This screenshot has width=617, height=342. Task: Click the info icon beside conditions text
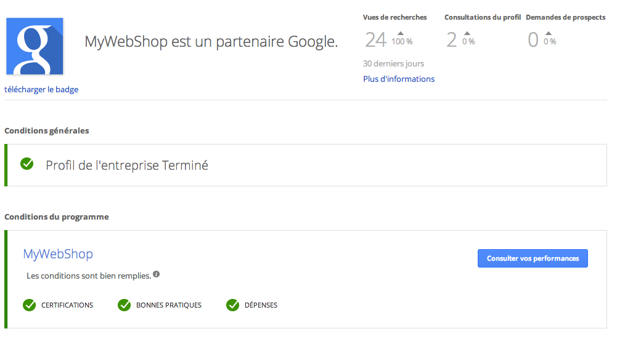coord(157,274)
